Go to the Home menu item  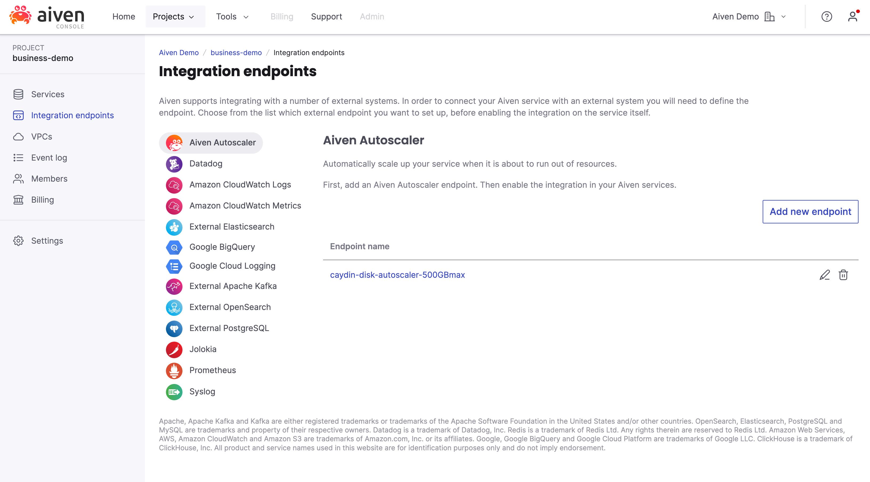123,16
